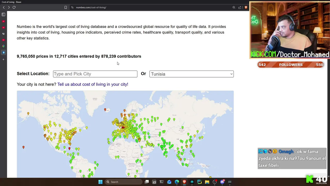Viewport: 330px width, 186px height.
Task: Click the Your city is not here? text
Action: click(36, 84)
